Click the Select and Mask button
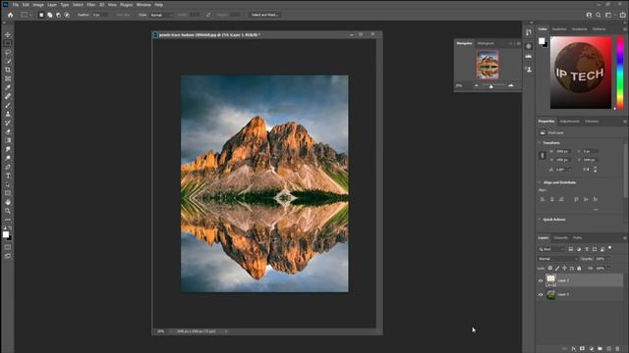 [x=264, y=15]
